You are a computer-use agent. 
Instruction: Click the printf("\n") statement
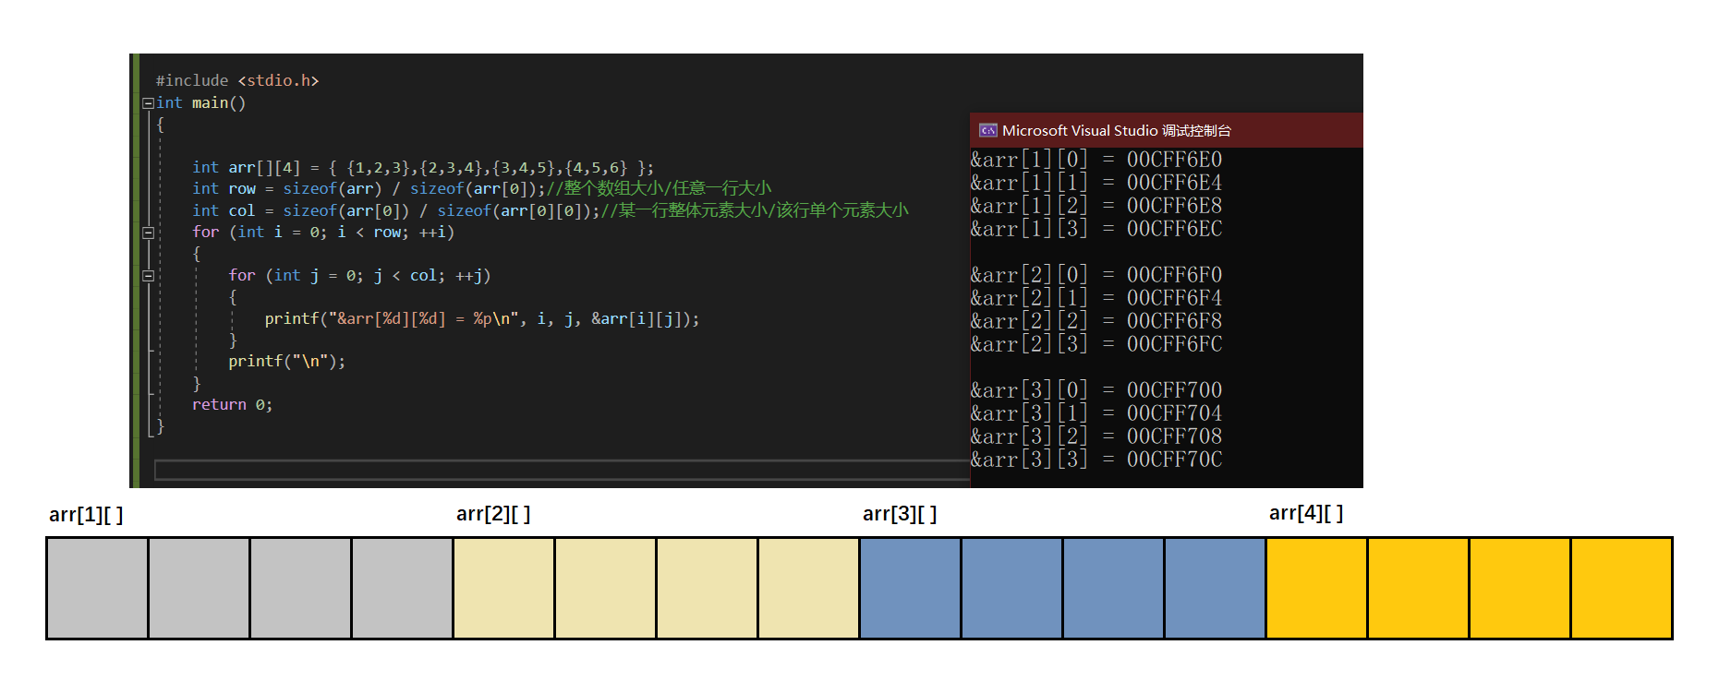(287, 361)
